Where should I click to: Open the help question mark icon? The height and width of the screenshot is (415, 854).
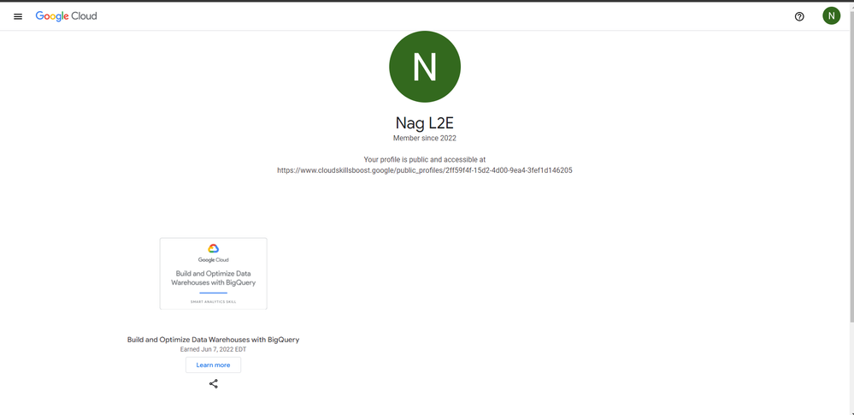799,16
